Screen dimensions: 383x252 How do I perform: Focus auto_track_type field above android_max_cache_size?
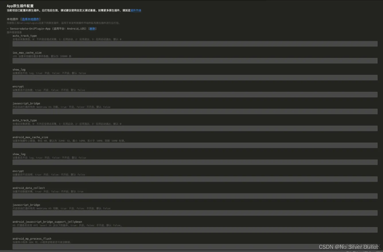coord(195,128)
